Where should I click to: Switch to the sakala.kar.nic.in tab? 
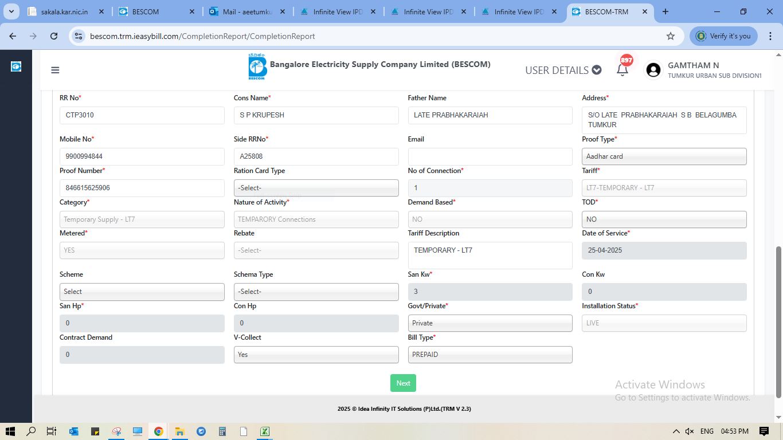click(x=64, y=11)
